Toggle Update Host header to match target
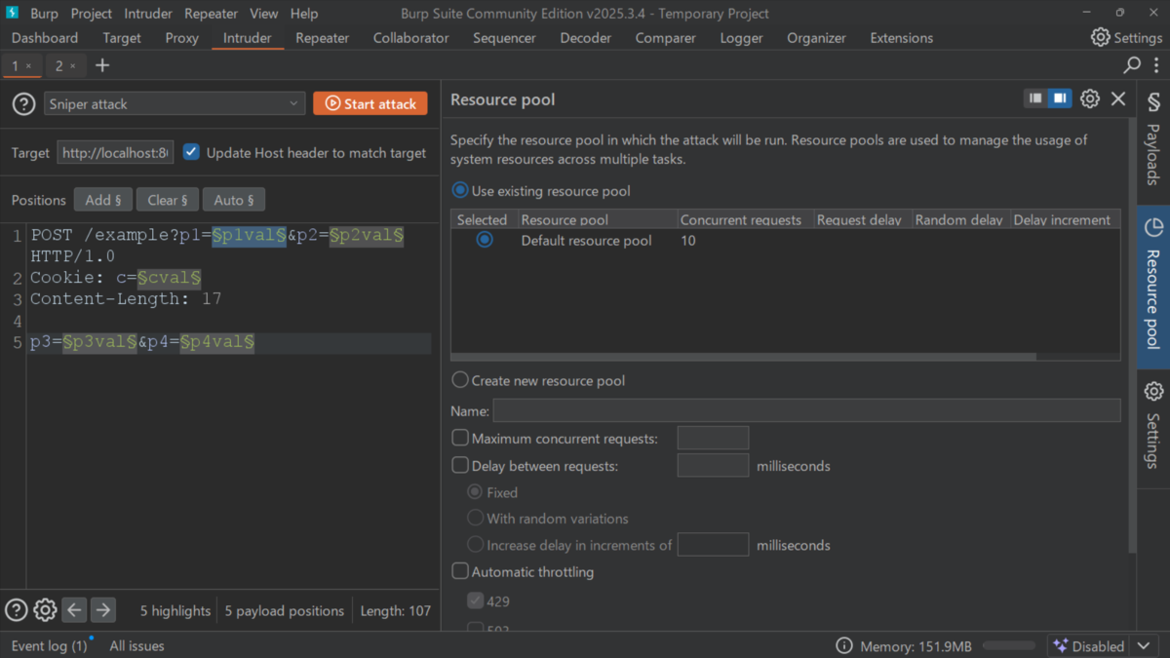Image resolution: width=1170 pixels, height=658 pixels. (191, 152)
